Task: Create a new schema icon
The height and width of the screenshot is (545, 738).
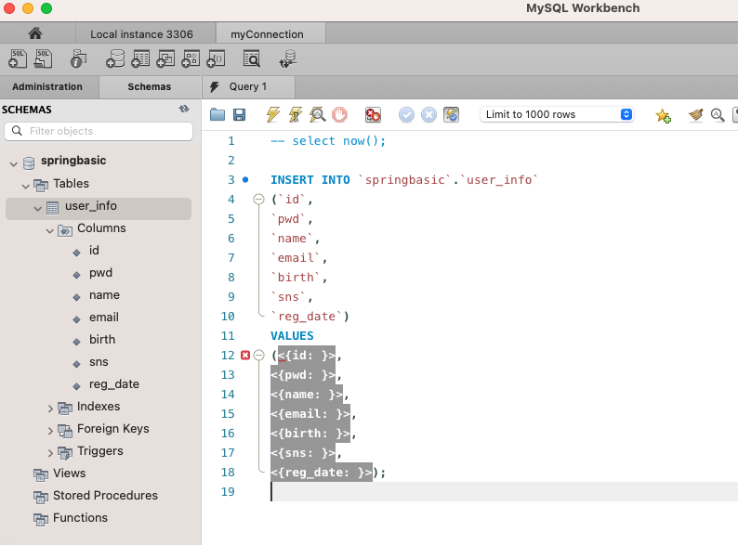Action: tap(115, 59)
